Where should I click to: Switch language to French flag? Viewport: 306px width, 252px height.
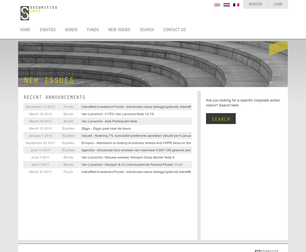pos(236,5)
